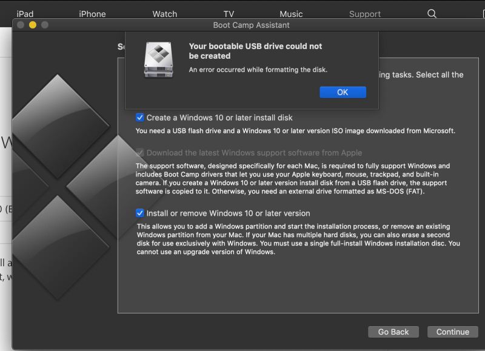
Task: Choose Watch from the top bar
Action: 164,13
